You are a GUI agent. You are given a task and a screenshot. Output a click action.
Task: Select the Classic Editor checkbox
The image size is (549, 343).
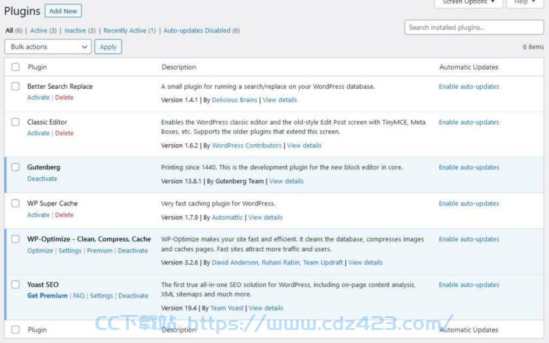click(16, 122)
